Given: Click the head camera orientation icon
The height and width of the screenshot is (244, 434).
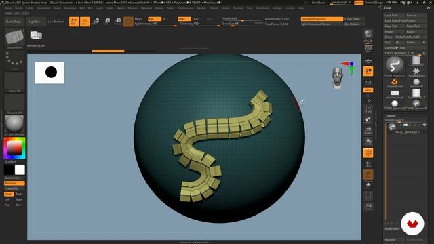Looking at the screenshot, I should tap(338, 78).
